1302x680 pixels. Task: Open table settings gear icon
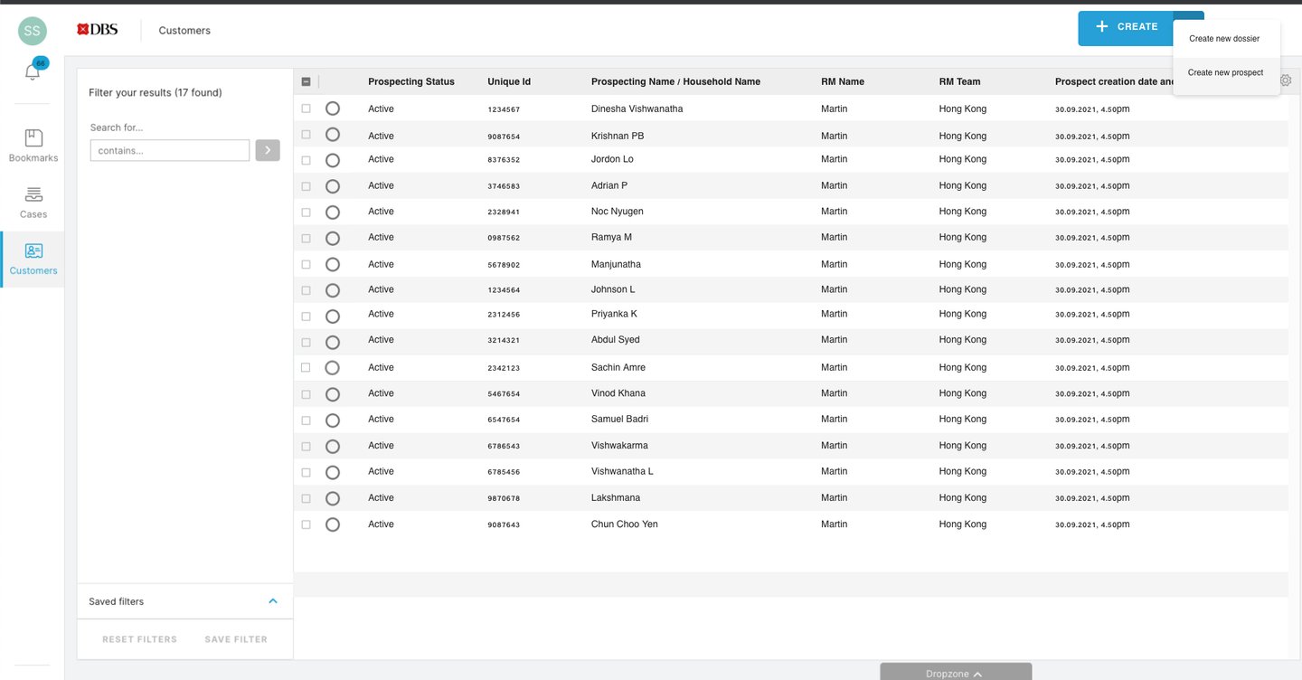coord(1286,80)
